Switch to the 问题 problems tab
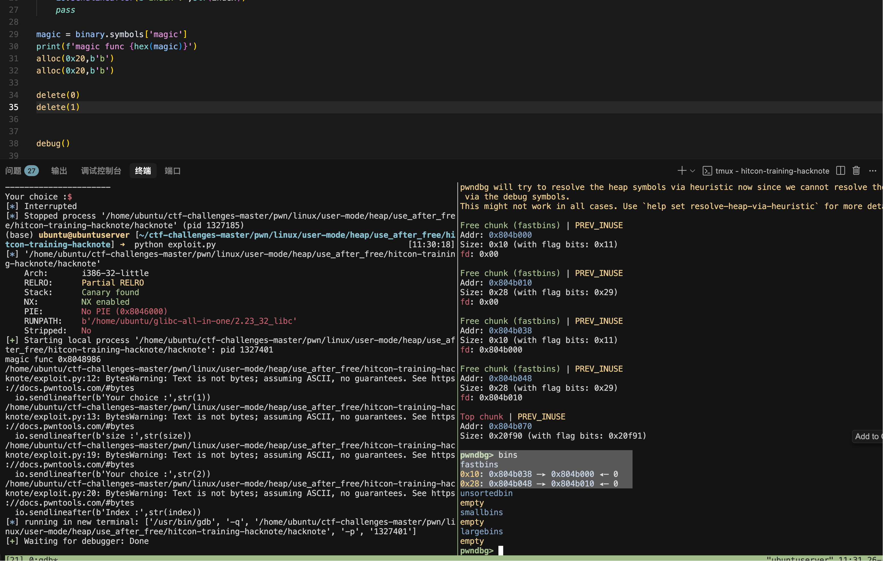883x561 pixels. click(x=13, y=171)
